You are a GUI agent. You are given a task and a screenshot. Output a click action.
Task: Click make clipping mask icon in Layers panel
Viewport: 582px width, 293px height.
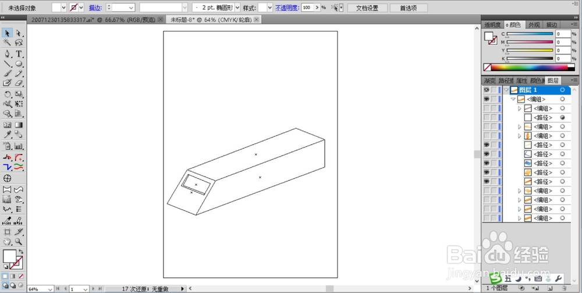click(x=521, y=288)
